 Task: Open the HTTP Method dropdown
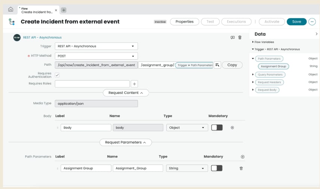tap(96, 56)
